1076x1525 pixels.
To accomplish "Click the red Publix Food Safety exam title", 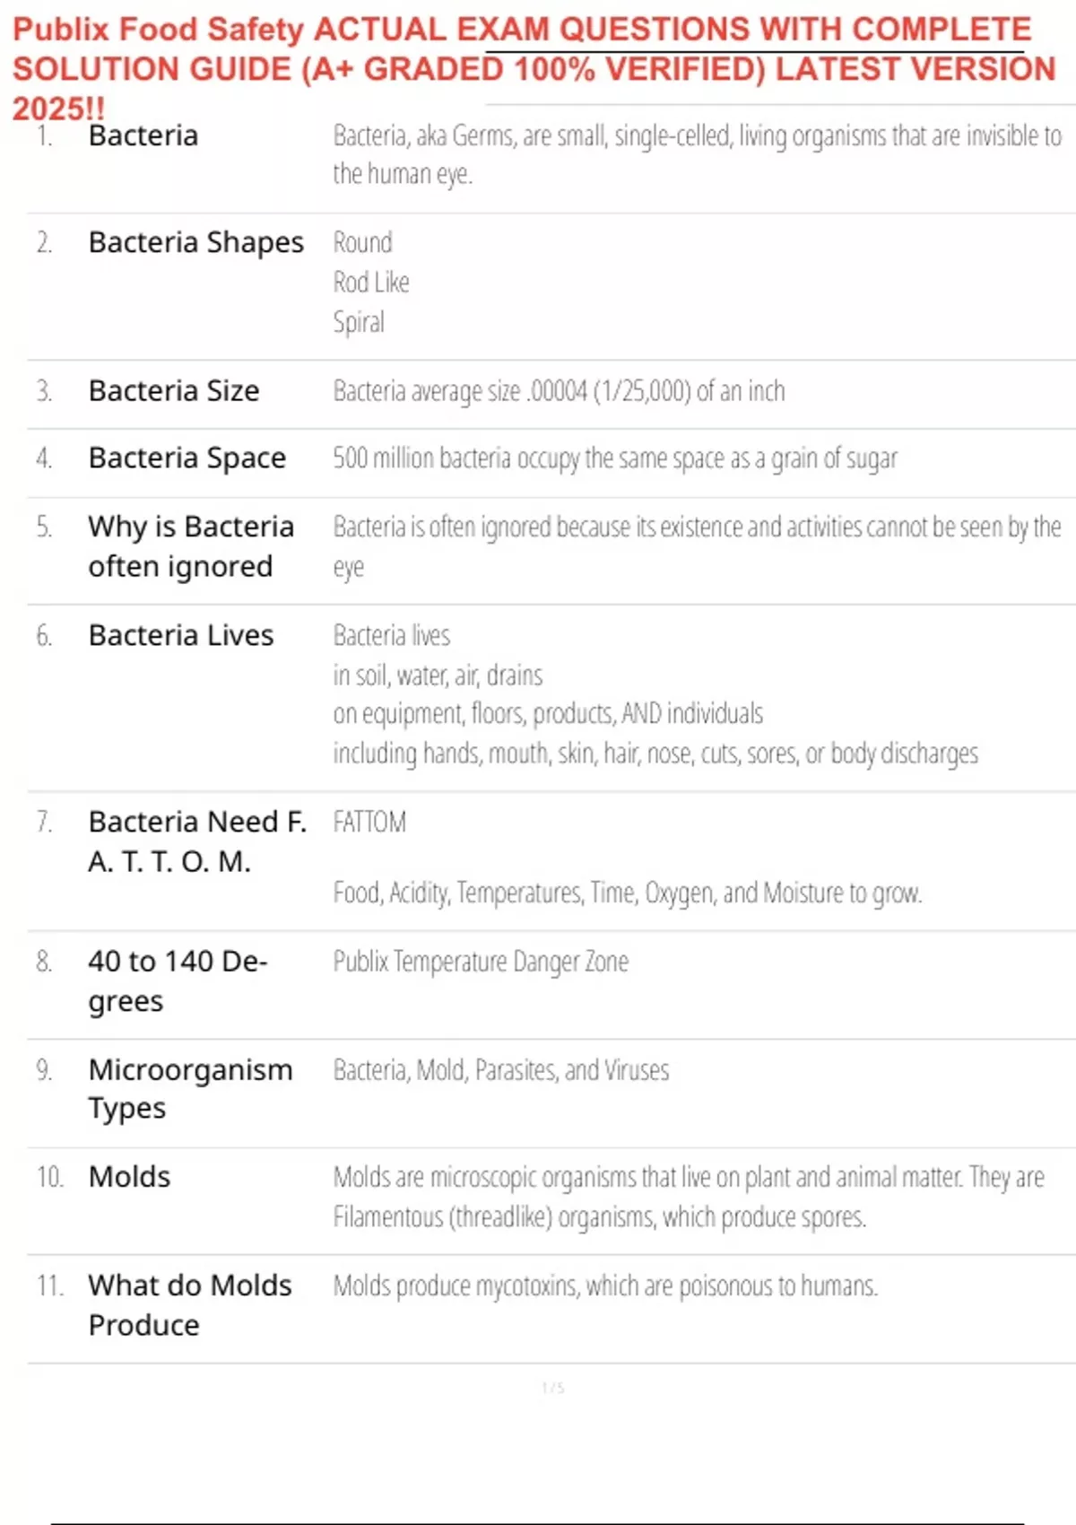I will [x=534, y=68].
